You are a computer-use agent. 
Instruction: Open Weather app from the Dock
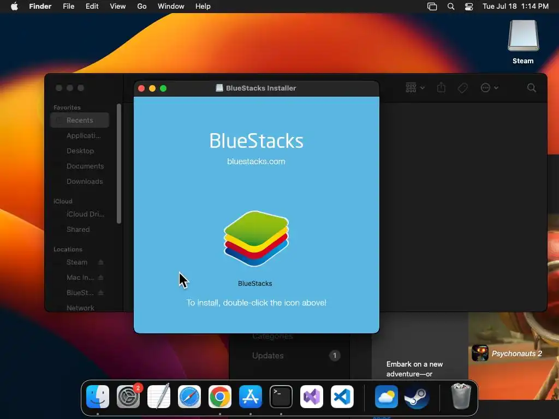(386, 397)
